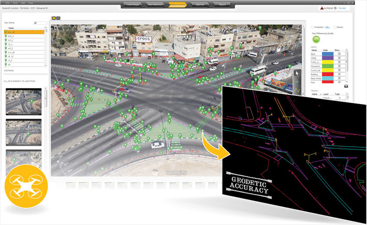Go to the Load Images step
367x225 pixels.
pos(133,5)
